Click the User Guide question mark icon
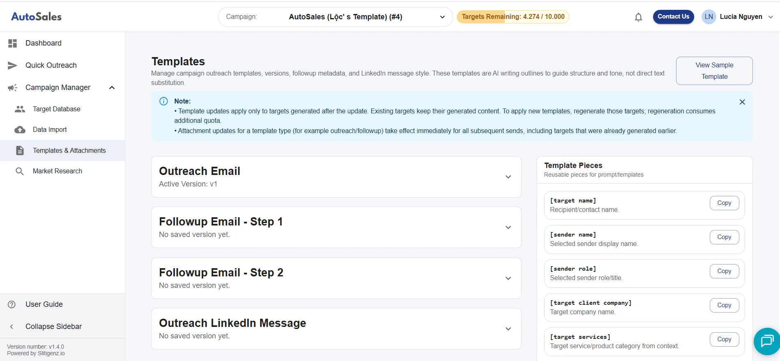The height and width of the screenshot is (361, 780). point(12,304)
